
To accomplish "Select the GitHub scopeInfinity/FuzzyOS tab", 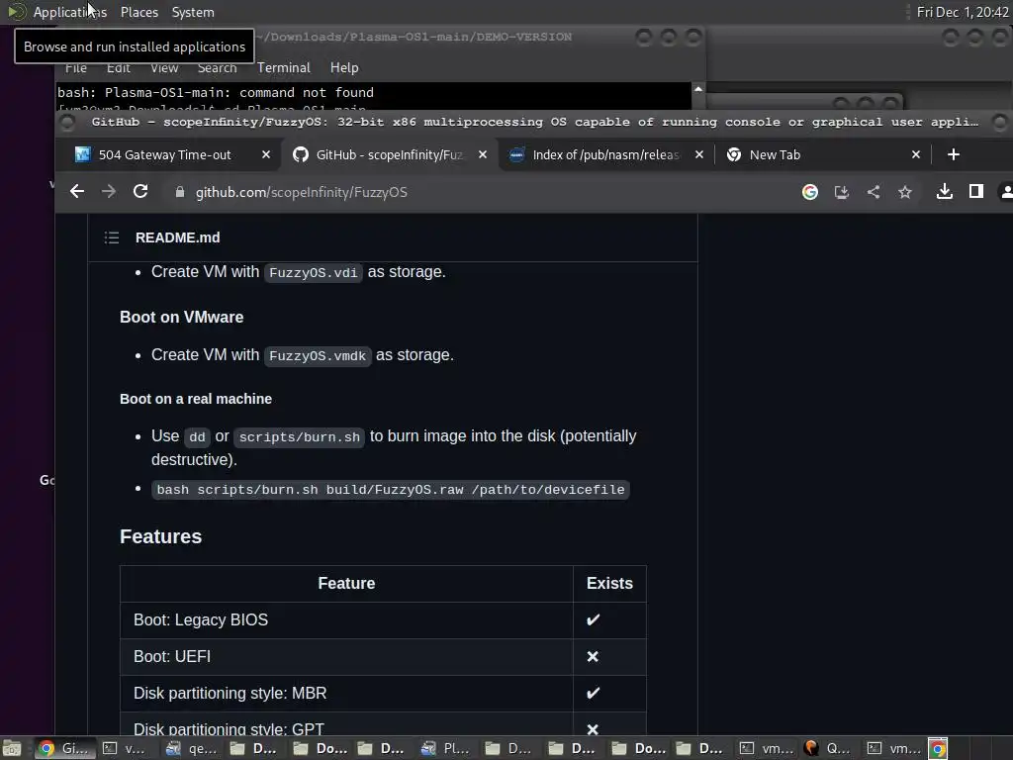I will click(x=388, y=154).
